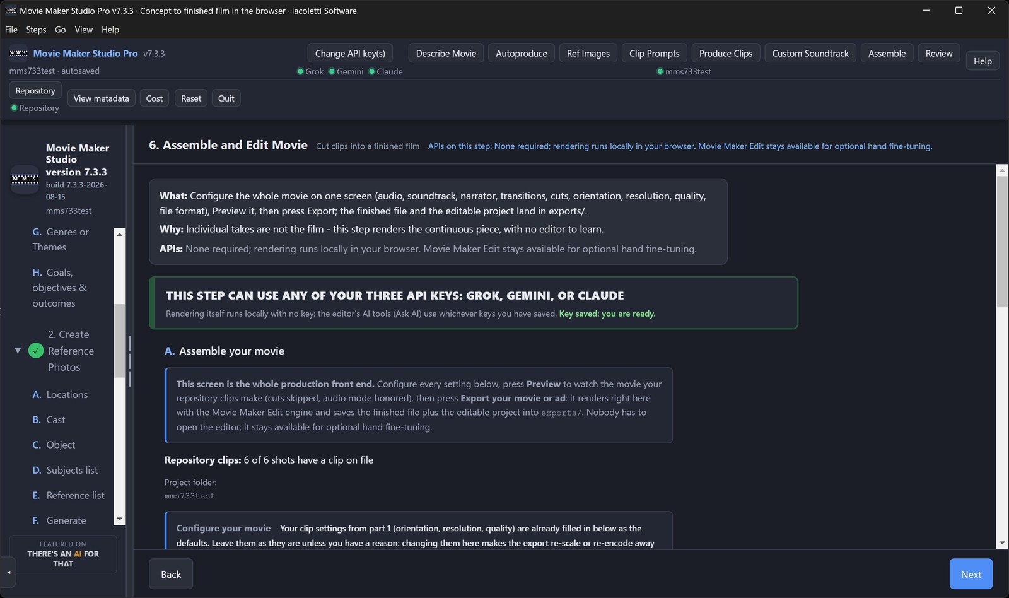Click the 'mms733test · autosaved' text

pos(54,71)
